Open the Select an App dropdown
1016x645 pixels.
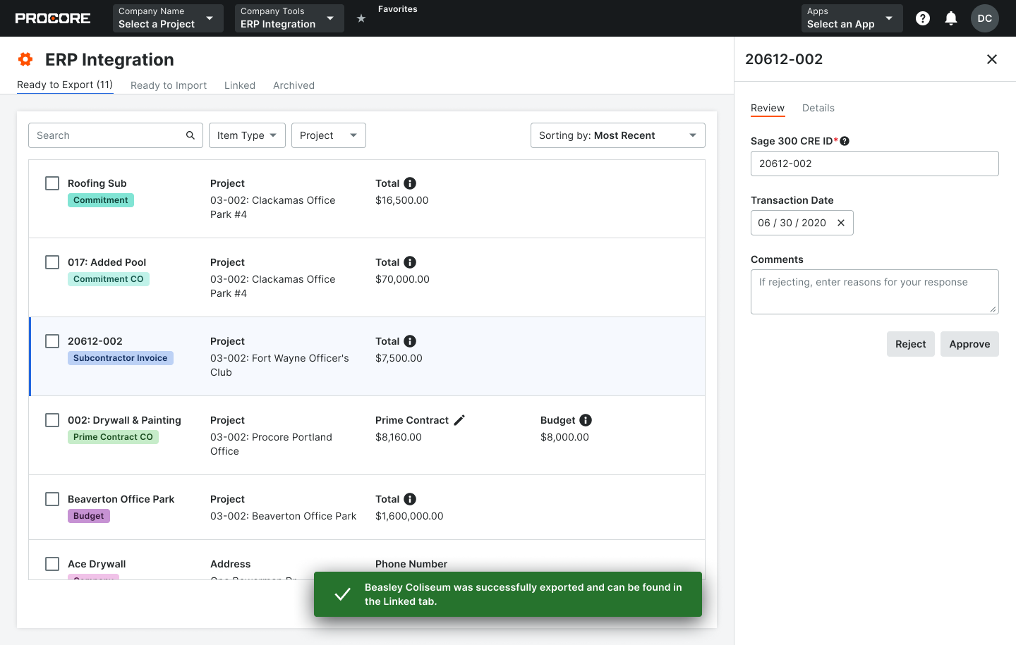(852, 18)
